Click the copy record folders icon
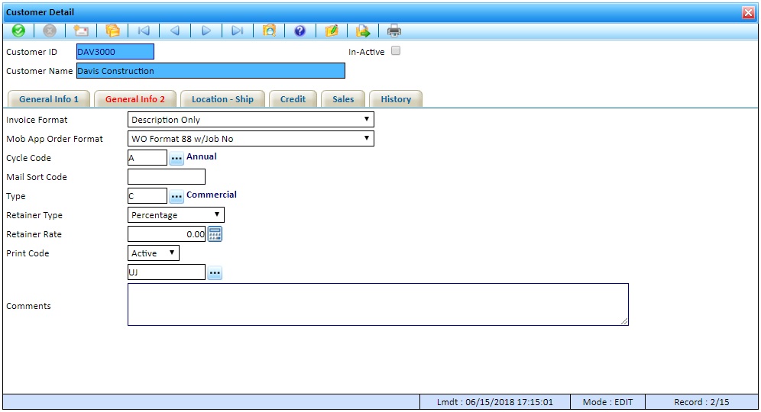761x412 pixels. (112, 31)
